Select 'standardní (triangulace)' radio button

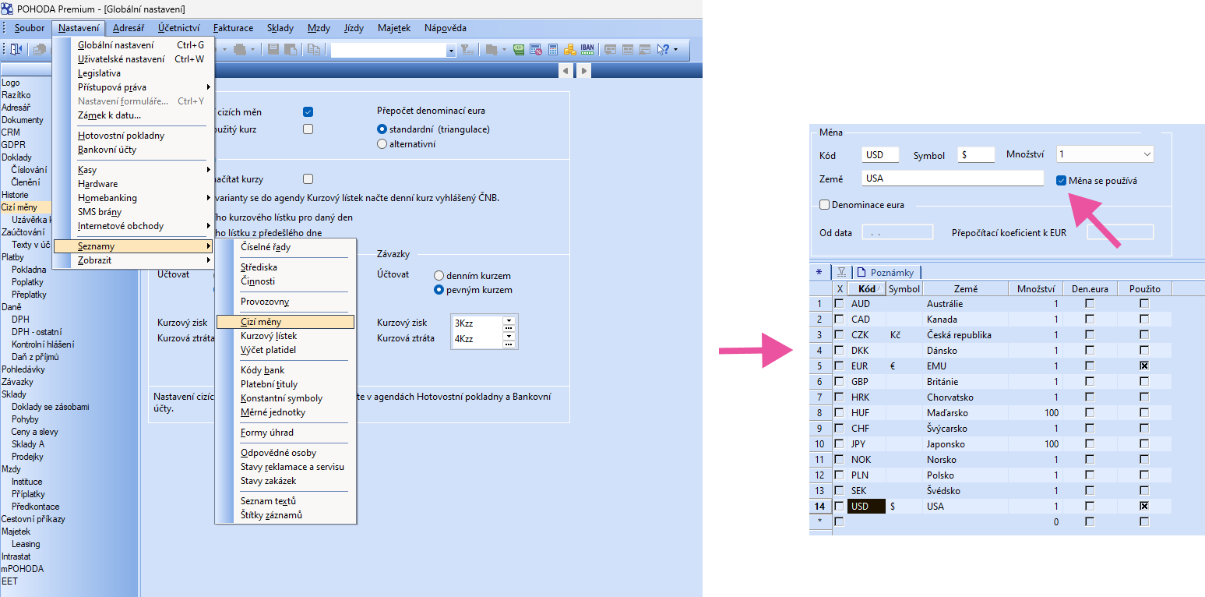(382, 129)
